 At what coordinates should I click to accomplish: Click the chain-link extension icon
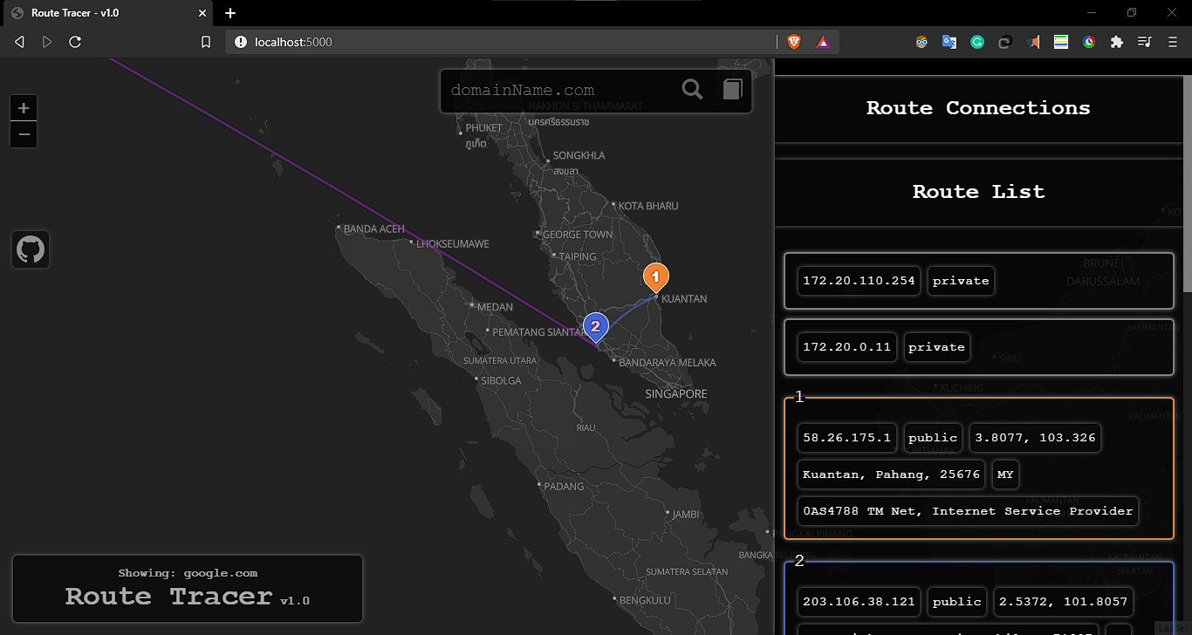pyautogui.click(x=1005, y=42)
